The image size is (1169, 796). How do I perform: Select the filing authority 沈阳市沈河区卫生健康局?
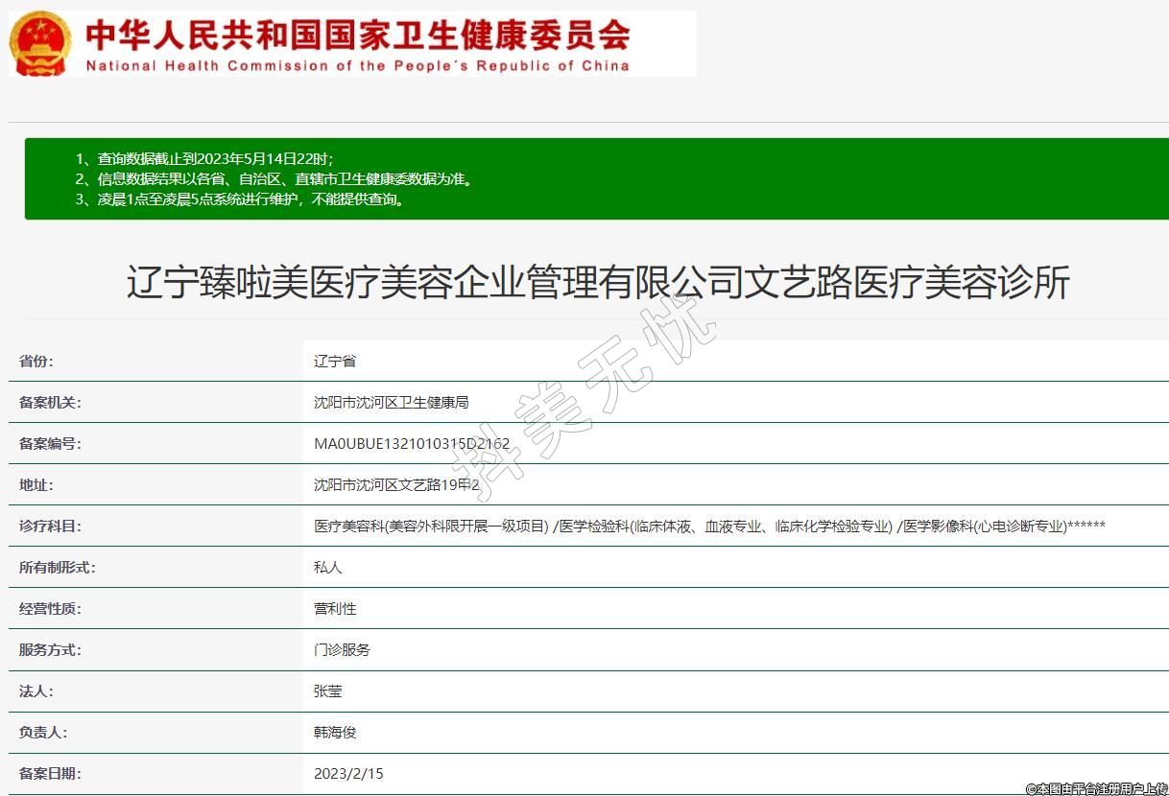[x=391, y=403]
